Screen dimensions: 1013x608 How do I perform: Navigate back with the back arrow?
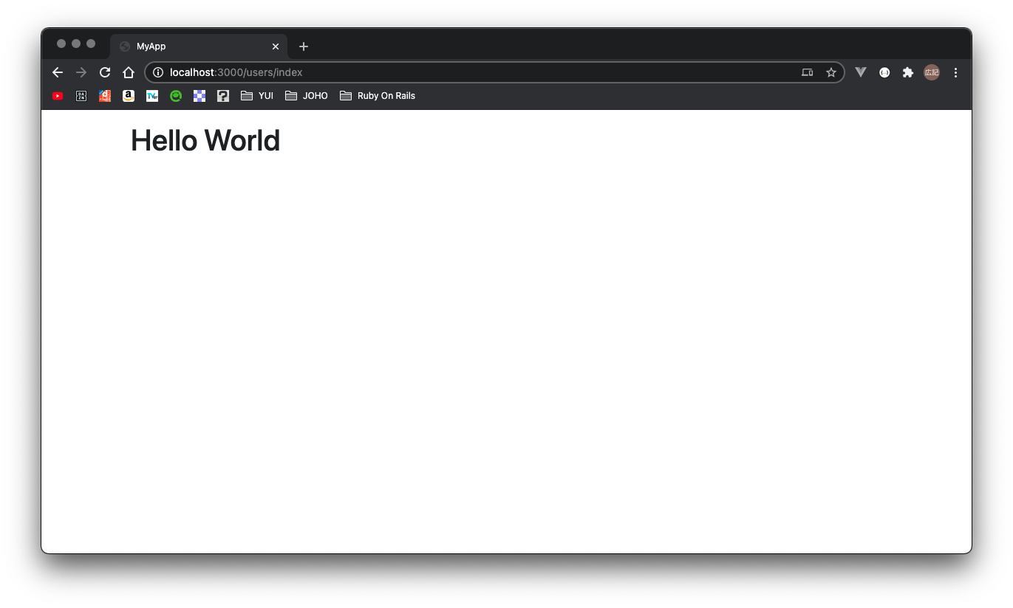(58, 72)
